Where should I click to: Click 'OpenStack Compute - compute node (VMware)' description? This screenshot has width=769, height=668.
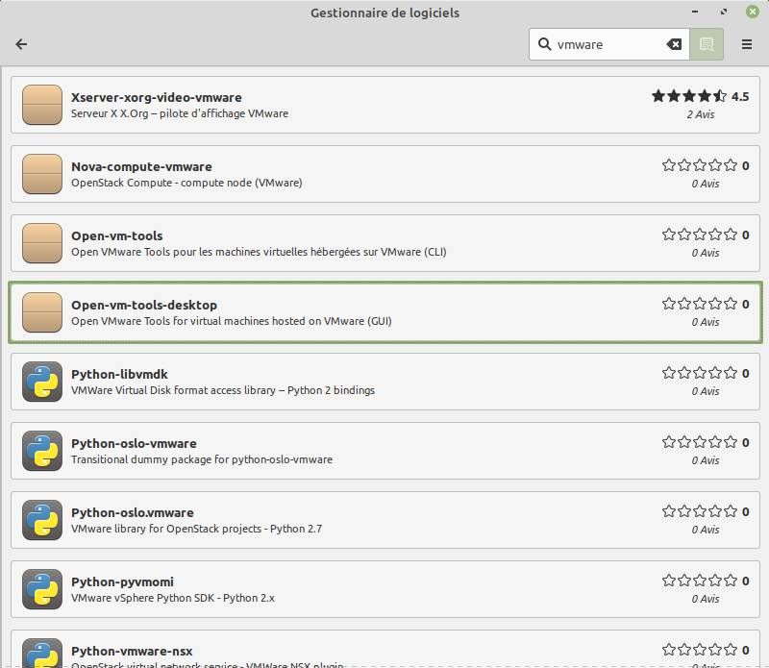[x=186, y=183]
